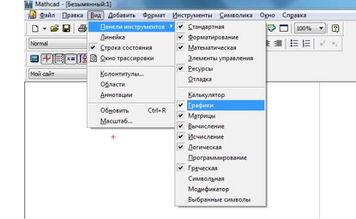Save the worksheet with the floppy disk icon
This screenshot has height=219, width=356.
tap(66, 29)
